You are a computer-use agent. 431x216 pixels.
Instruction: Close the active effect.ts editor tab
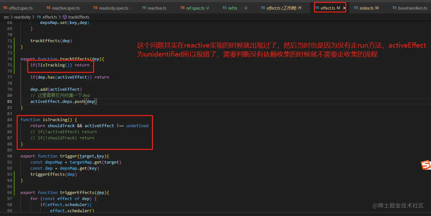coord(344,8)
